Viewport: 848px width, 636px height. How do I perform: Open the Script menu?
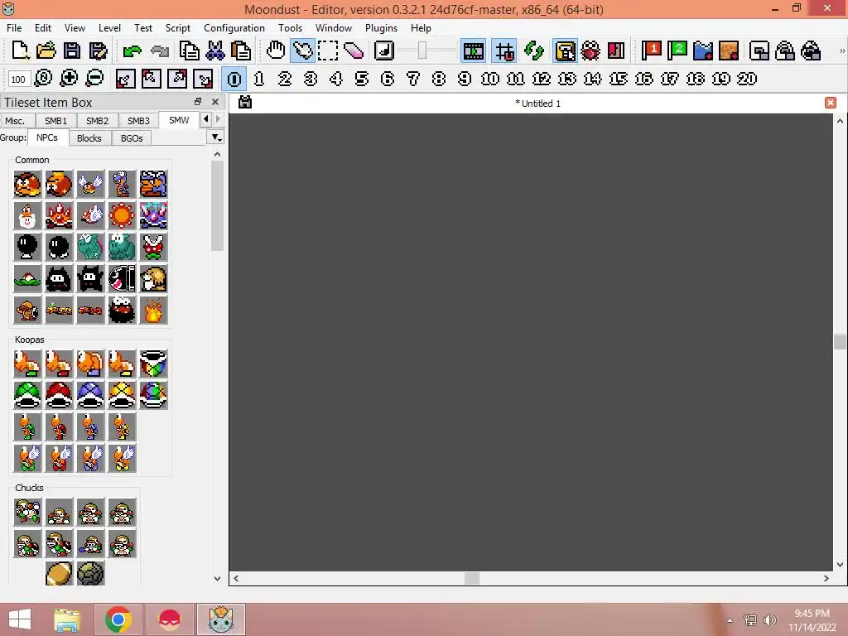tap(177, 27)
